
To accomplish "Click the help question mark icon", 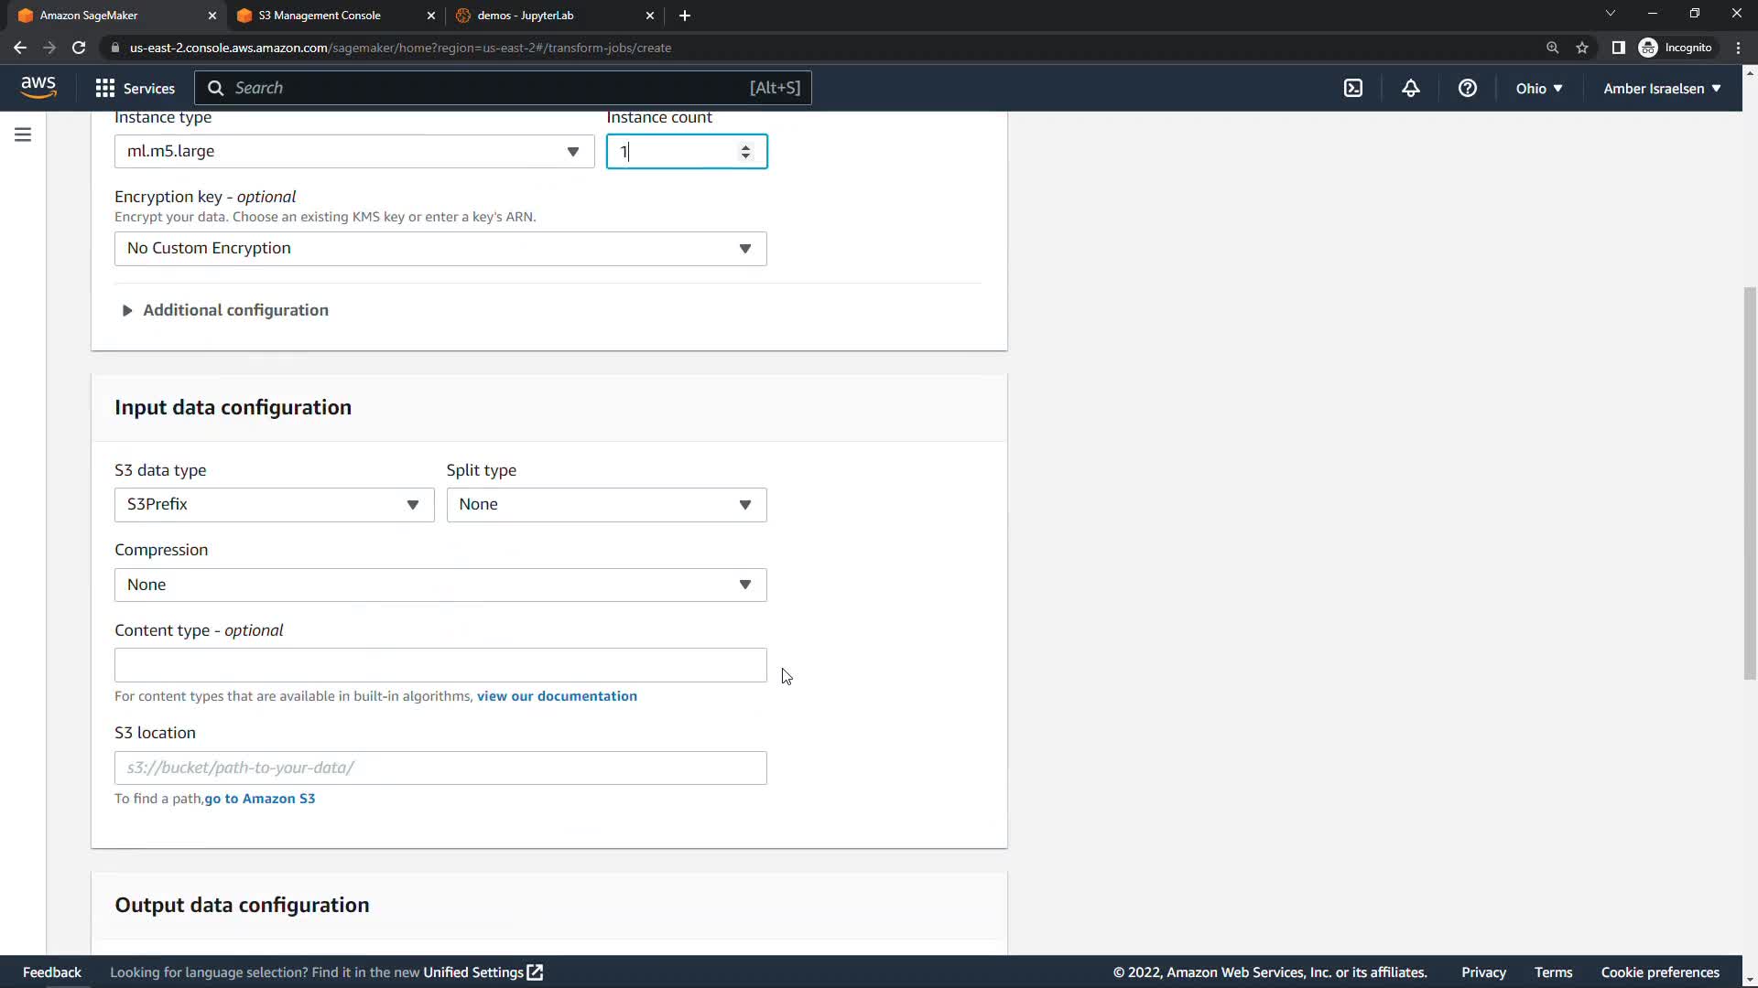I will coord(1467,88).
